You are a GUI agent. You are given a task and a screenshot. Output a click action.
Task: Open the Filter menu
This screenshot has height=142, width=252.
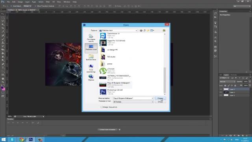coord(48,2)
